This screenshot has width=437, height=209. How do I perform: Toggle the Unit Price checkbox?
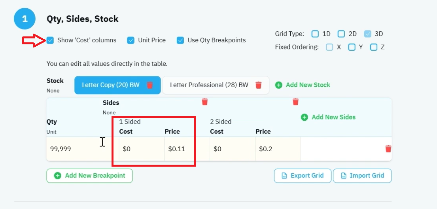click(x=131, y=40)
